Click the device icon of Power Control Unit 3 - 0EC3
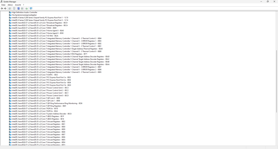Screen dimensions: 278x149 tap(10, 88)
